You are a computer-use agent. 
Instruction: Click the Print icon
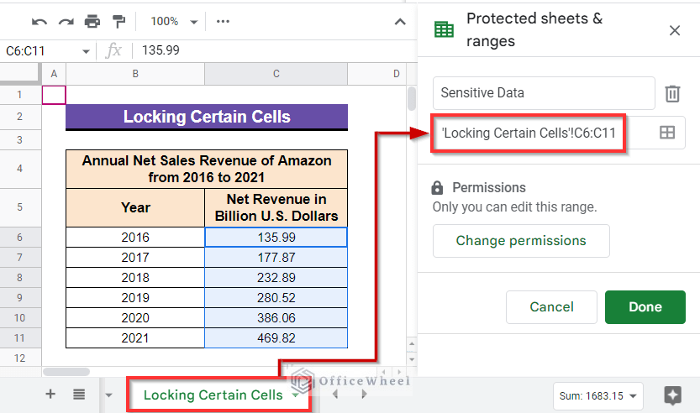pos(92,22)
